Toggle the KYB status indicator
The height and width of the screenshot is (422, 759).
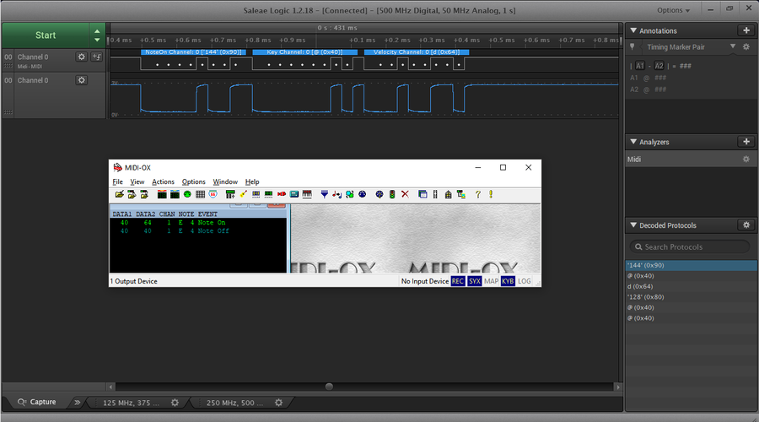(x=508, y=281)
